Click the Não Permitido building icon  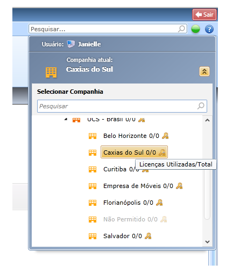(93, 219)
